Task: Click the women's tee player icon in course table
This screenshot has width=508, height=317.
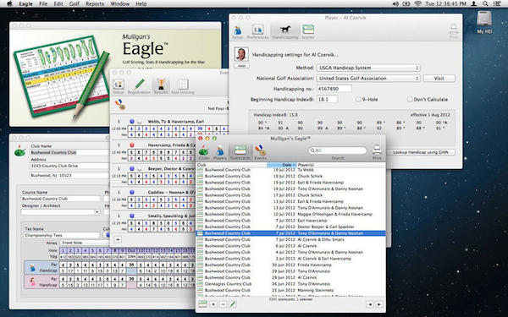Action: pos(33,281)
